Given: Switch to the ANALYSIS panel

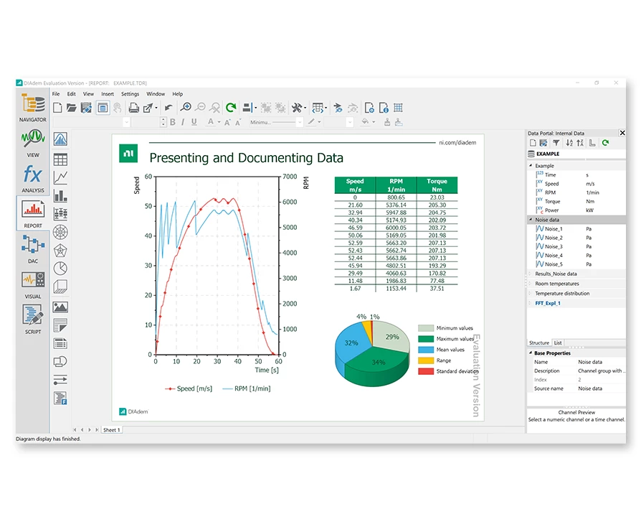Looking at the screenshot, I should click(33, 178).
